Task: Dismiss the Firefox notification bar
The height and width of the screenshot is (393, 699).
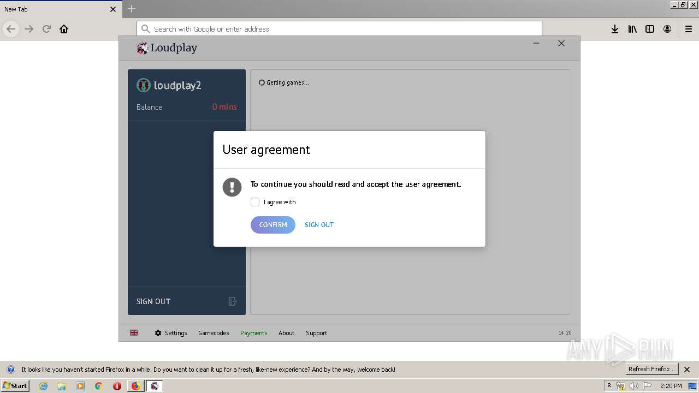Action: point(687,370)
